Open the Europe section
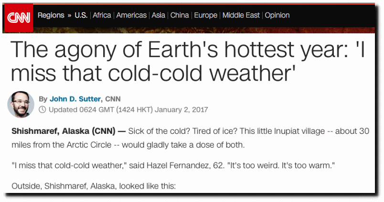 tap(206, 15)
